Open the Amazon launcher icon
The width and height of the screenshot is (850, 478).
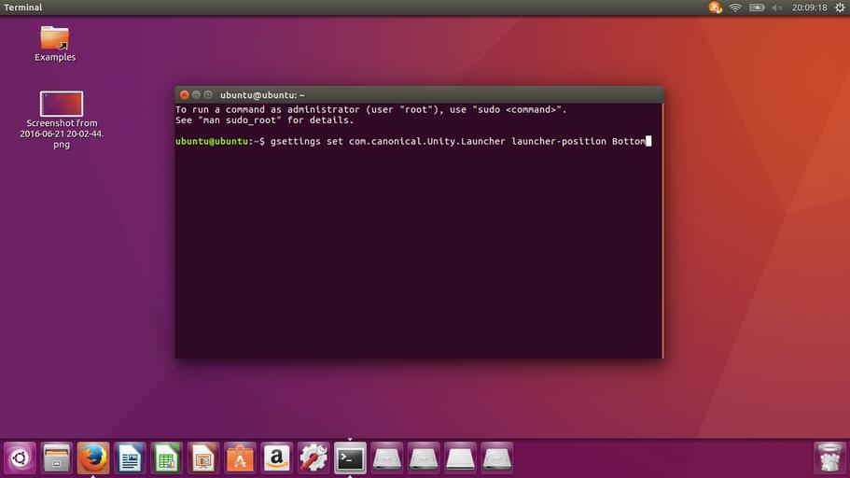tap(276, 458)
